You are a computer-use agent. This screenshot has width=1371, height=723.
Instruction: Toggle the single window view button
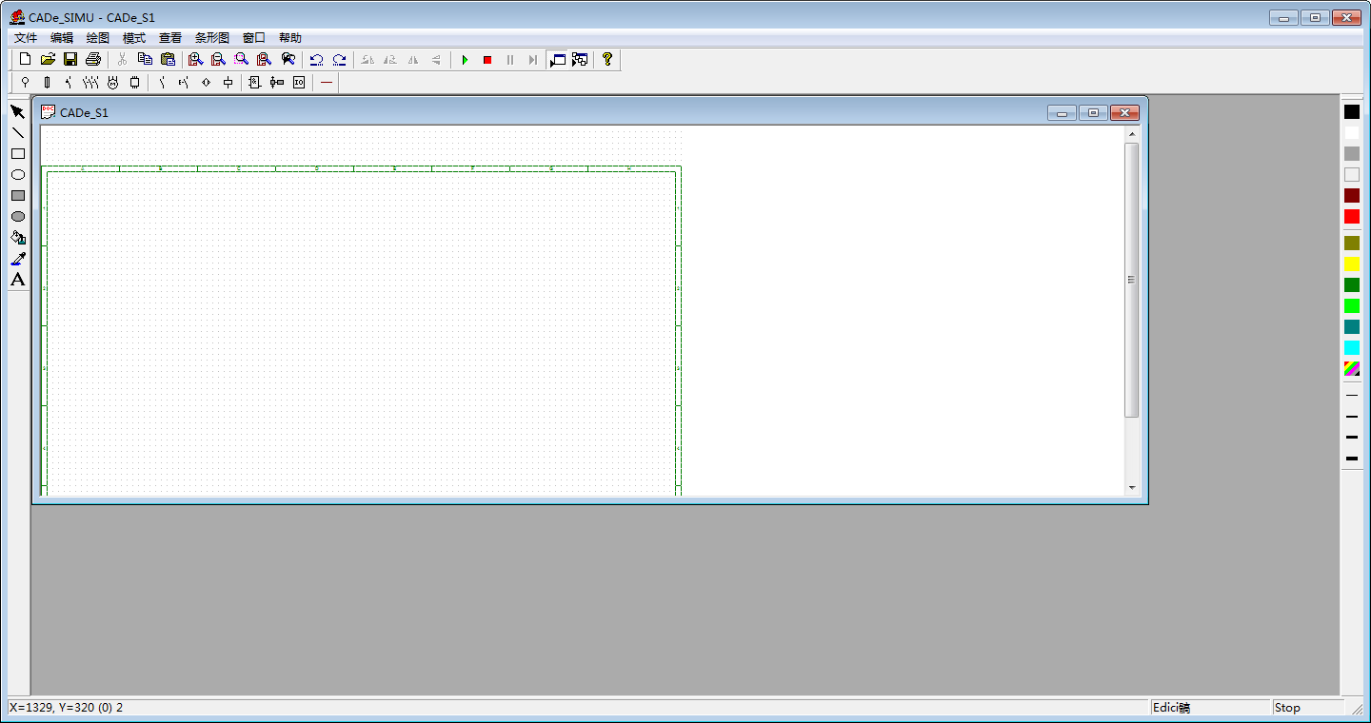(x=557, y=59)
